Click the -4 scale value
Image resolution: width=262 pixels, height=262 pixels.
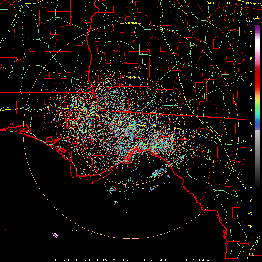tap(250, 175)
